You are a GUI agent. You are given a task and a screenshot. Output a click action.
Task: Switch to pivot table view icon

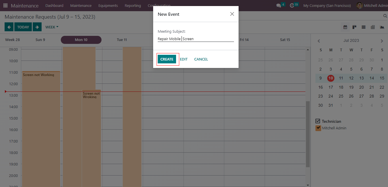[373, 27]
